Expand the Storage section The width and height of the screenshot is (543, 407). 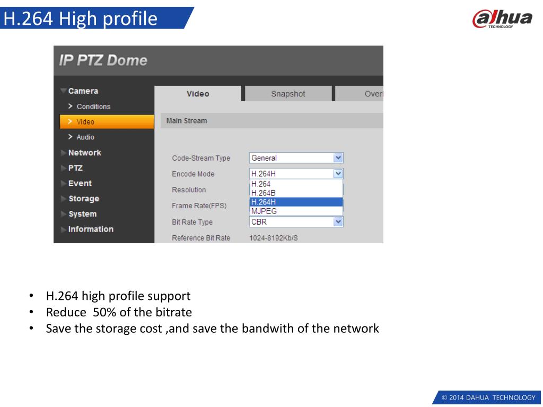point(80,199)
